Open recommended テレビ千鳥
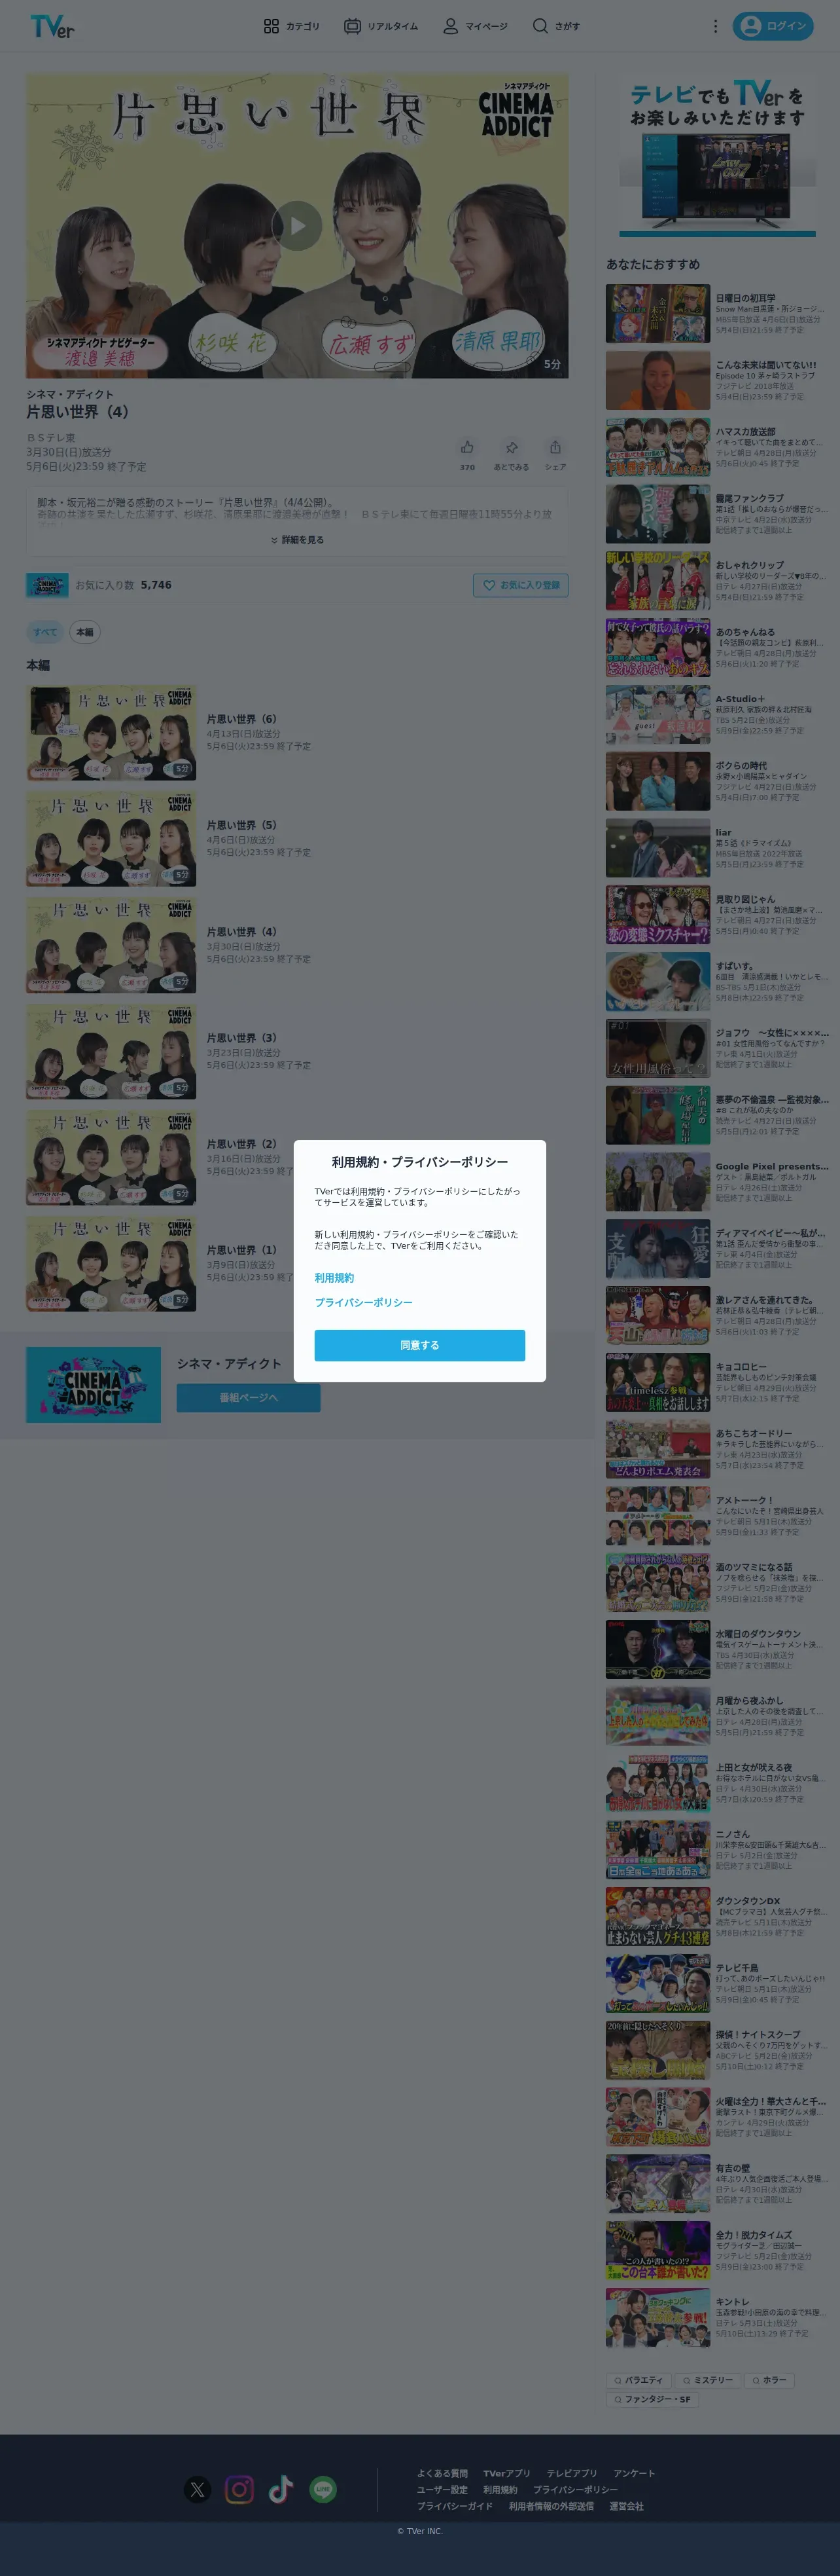 click(717, 1983)
